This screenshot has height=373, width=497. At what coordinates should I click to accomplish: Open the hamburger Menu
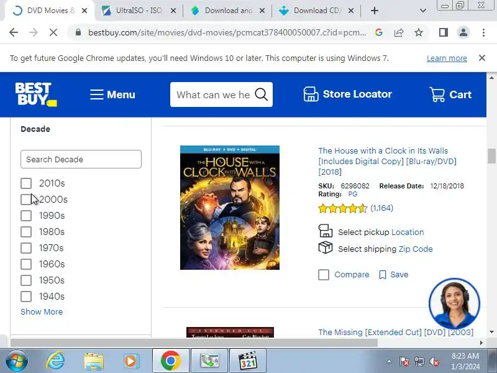[112, 94]
